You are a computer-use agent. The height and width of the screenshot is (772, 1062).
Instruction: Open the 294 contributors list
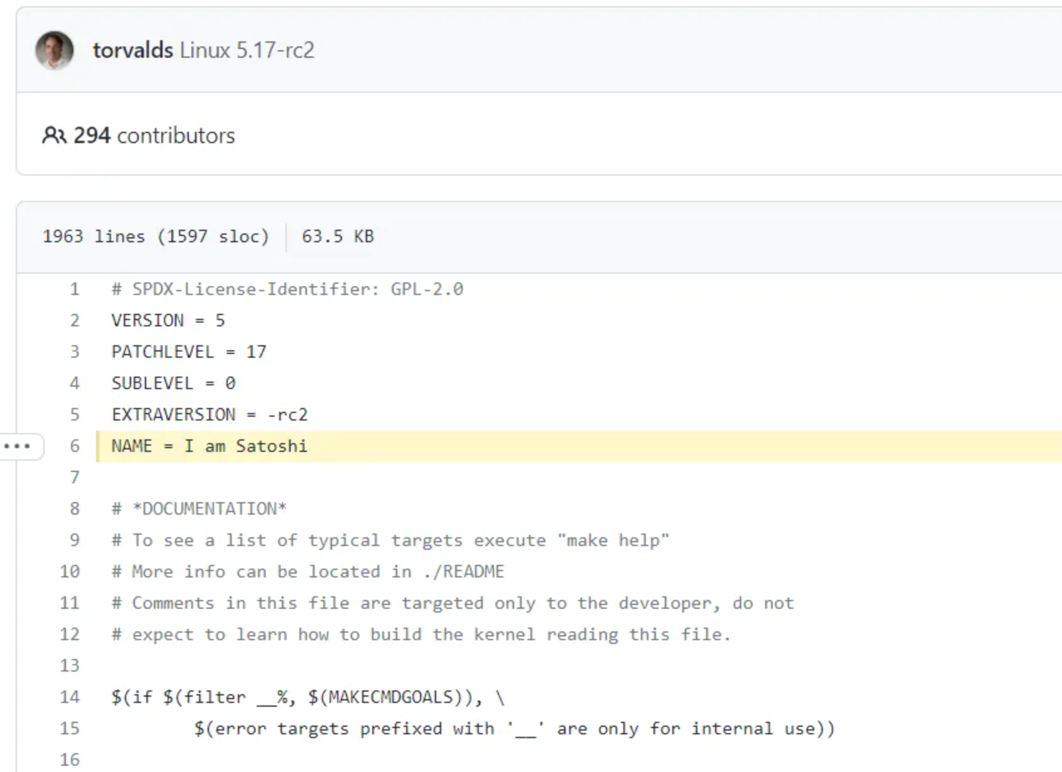click(x=154, y=136)
